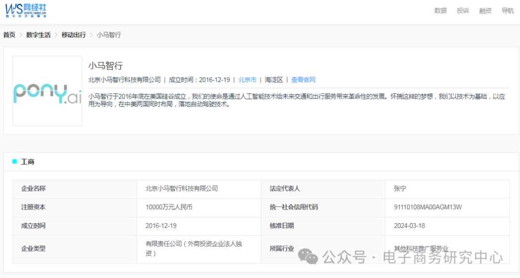Click the 小马智行 company title heading
This screenshot has height=278, width=520.
(x=105, y=65)
